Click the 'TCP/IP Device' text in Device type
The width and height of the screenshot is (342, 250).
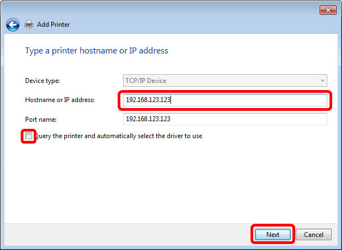coord(146,81)
